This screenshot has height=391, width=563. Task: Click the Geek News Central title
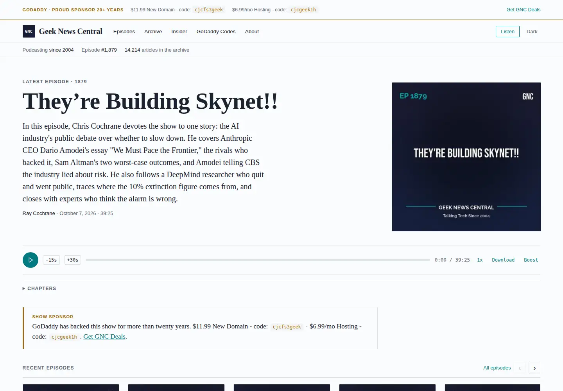click(71, 32)
